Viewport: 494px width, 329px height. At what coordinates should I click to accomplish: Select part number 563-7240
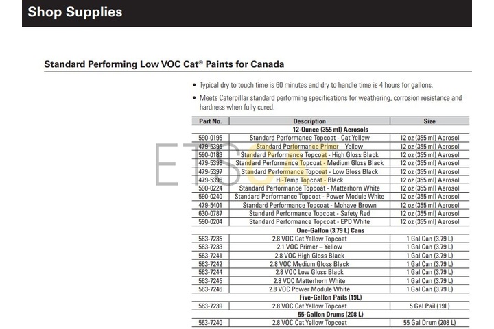coord(210,323)
